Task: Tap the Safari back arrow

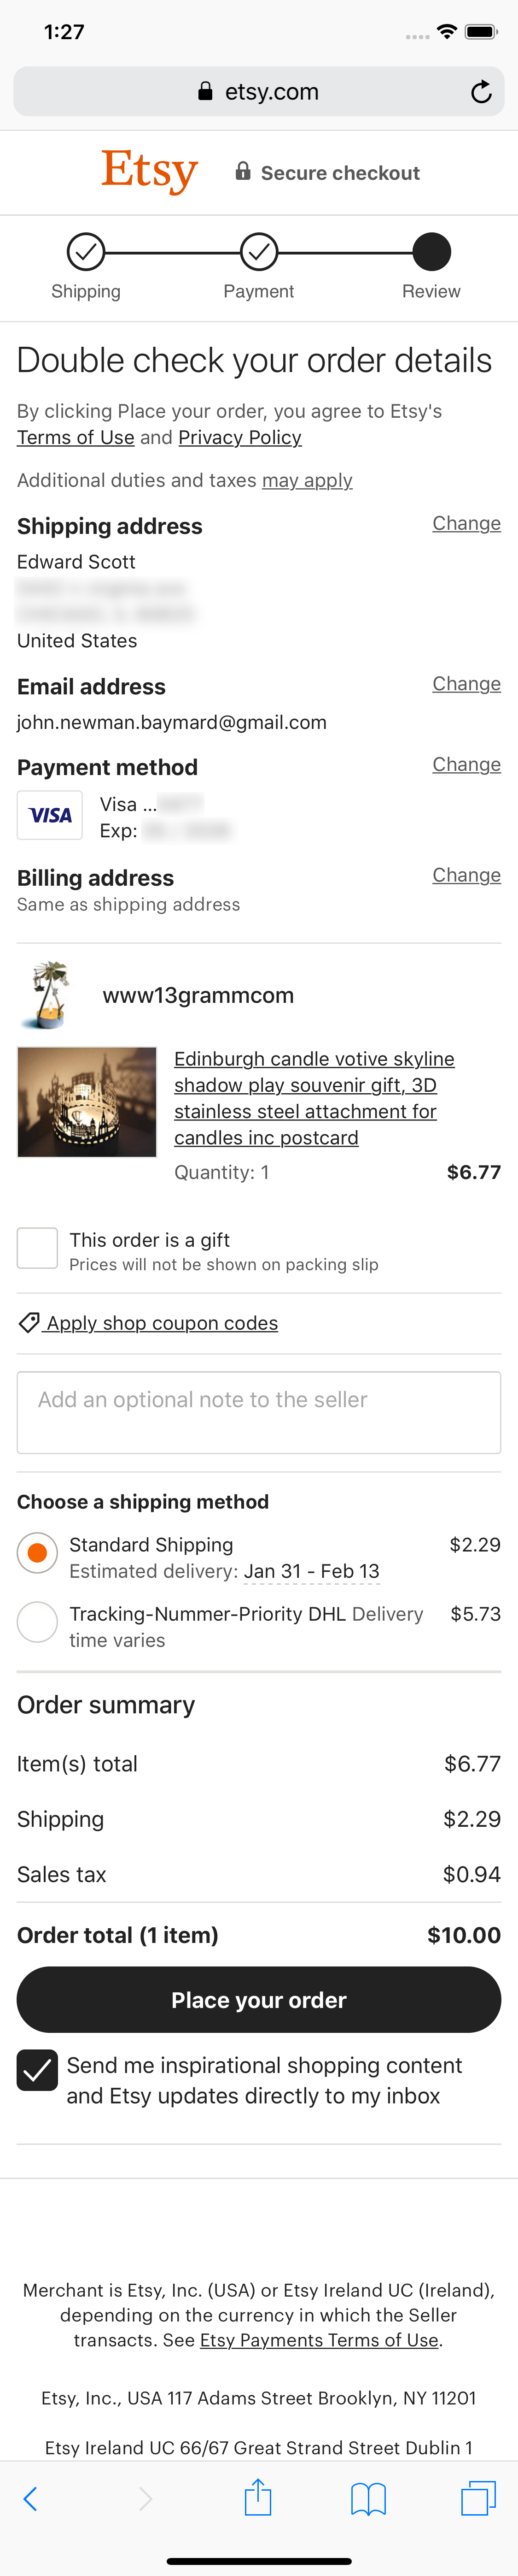Action: point(30,2499)
